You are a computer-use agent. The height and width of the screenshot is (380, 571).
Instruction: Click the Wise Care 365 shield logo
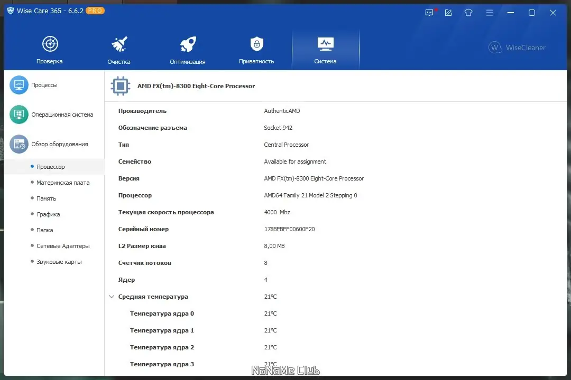(11, 11)
